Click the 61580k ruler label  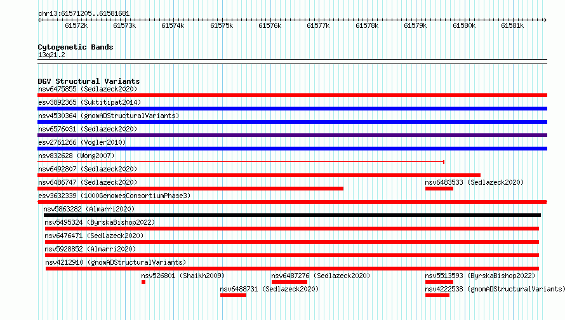[x=464, y=25]
